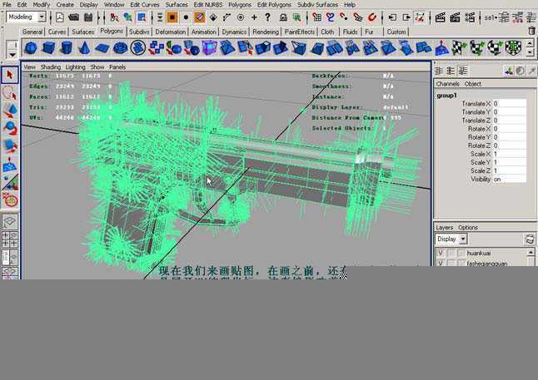Click the circled Combine polygons shelf icon
Viewport: 538px width, 380px height.
pos(138,47)
